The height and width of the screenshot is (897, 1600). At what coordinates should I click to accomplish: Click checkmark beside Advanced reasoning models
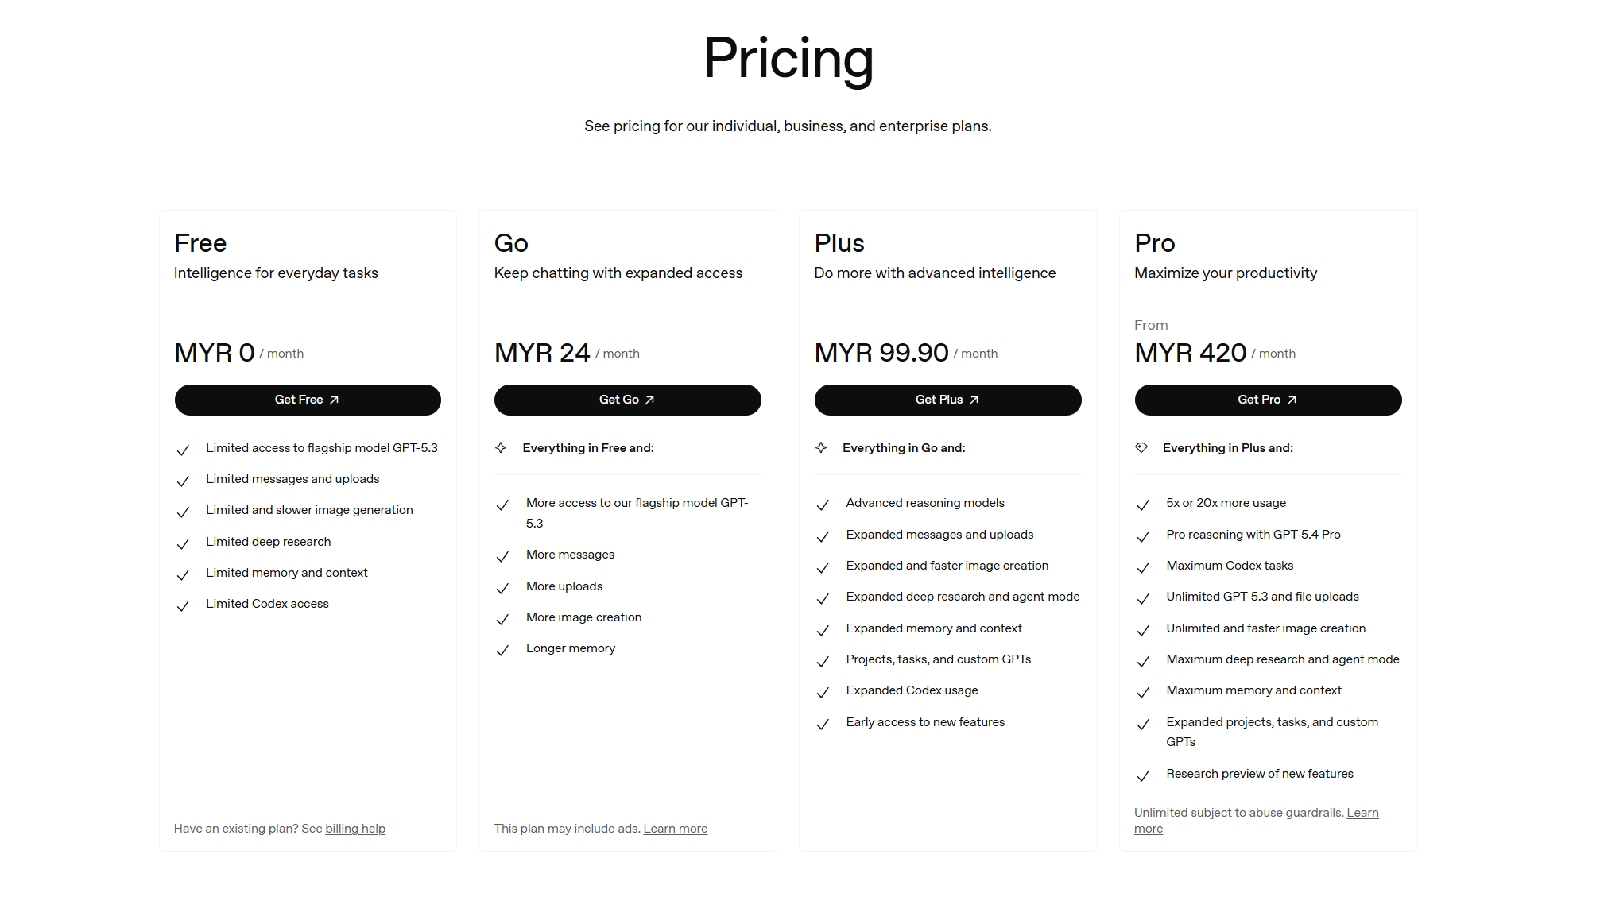823,505
